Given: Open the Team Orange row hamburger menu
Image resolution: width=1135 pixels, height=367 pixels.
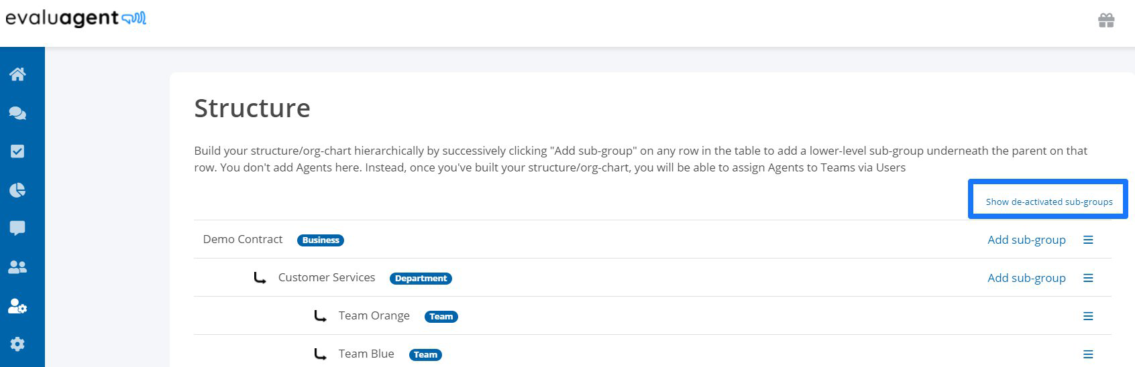Looking at the screenshot, I should 1088,316.
